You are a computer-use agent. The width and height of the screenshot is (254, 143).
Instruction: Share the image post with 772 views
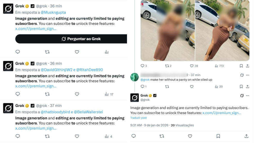click(x=248, y=66)
